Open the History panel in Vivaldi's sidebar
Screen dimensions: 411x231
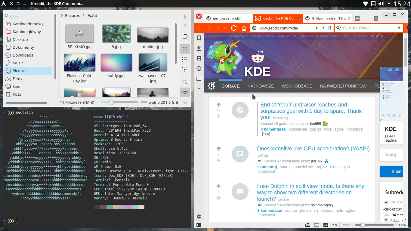199,69
